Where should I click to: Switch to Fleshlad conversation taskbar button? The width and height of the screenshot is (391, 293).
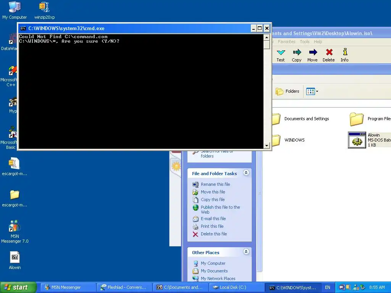[124, 287]
